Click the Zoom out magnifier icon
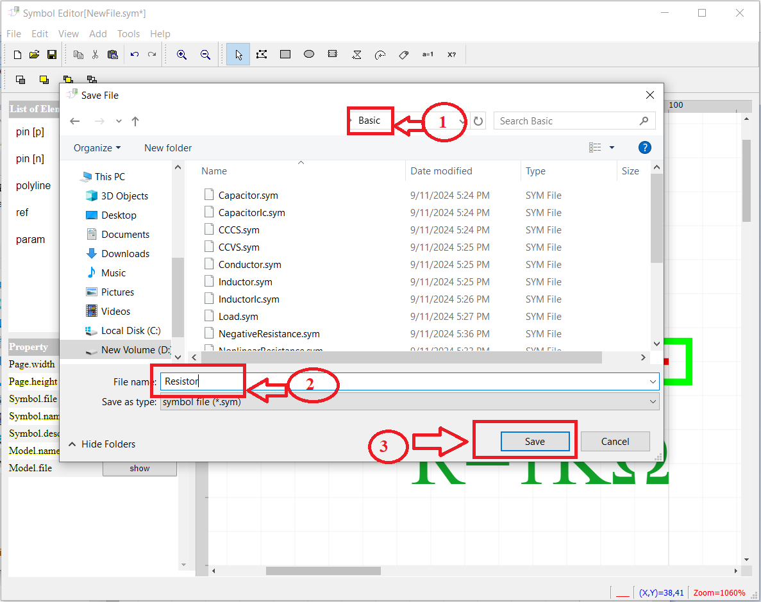The width and height of the screenshot is (761, 602). [x=205, y=55]
